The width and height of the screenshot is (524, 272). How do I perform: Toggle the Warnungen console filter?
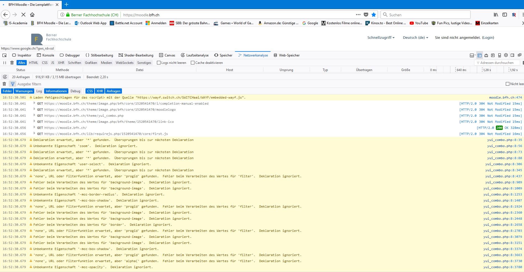(24, 91)
